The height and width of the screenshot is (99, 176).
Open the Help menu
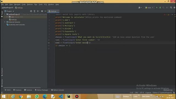57,4
